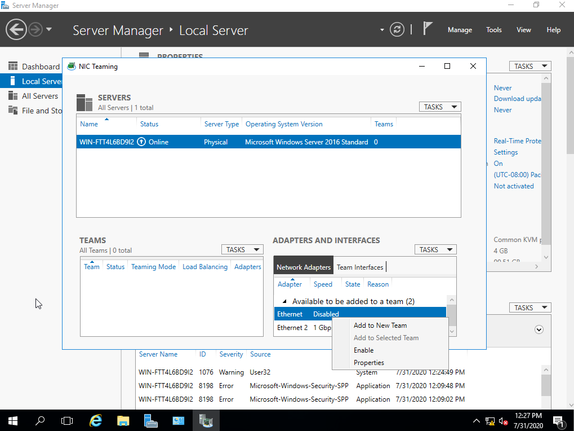Open the Help menu
This screenshot has width=574, height=431.
click(554, 30)
